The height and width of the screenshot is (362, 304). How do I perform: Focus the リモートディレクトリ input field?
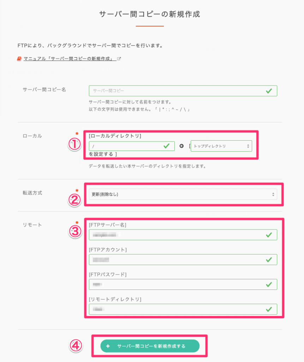pyautogui.click(x=183, y=309)
